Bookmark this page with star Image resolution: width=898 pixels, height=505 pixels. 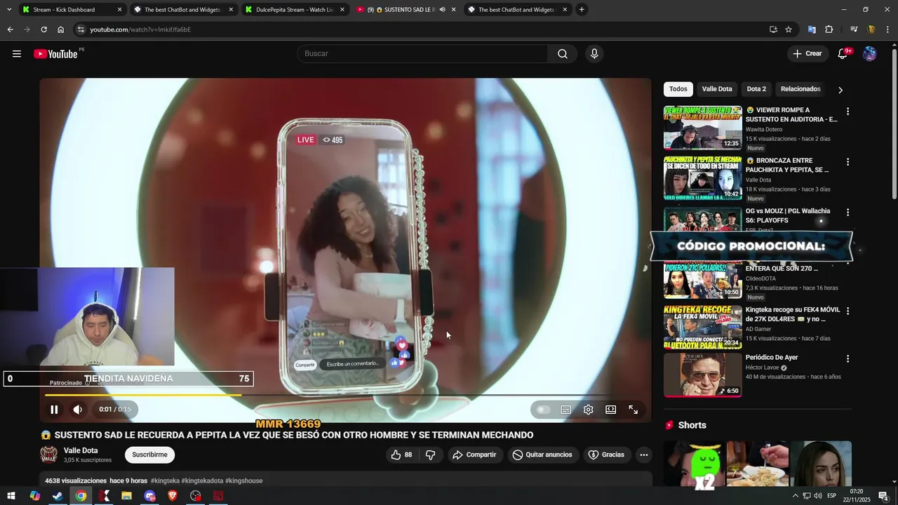(789, 29)
